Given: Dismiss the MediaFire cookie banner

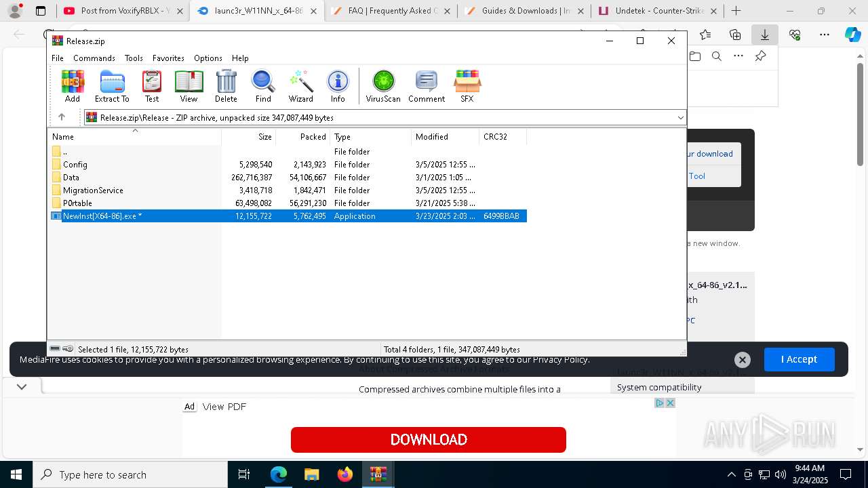Looking at the screenshot, I should 743,360.
